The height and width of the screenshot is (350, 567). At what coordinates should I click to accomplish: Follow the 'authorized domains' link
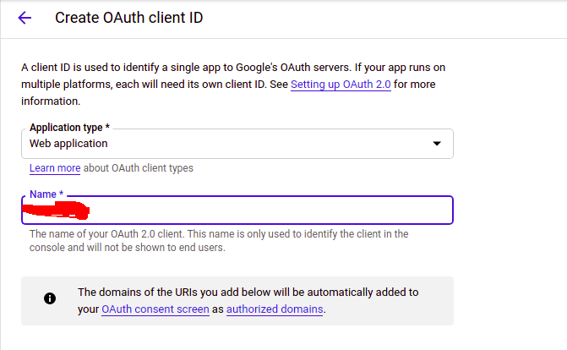275,309
